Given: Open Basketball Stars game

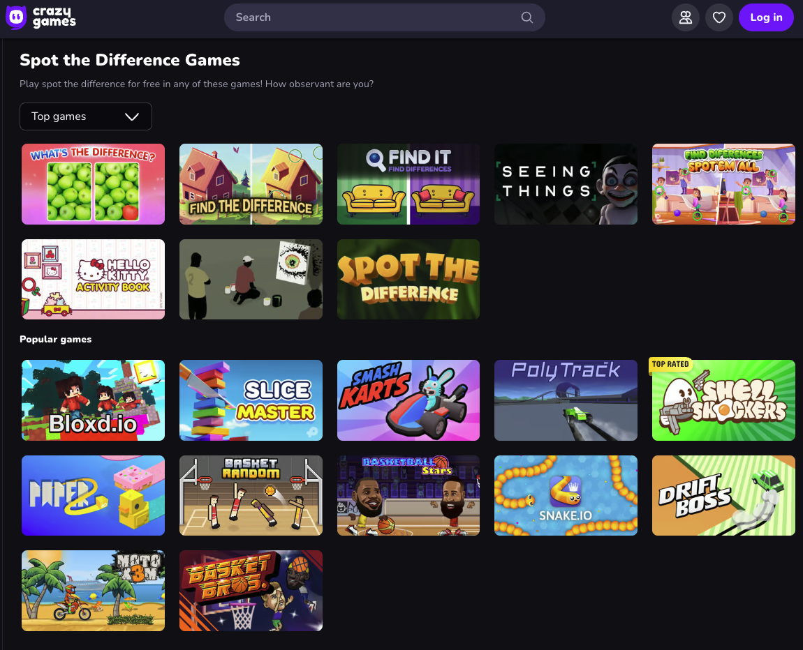Looking at the screenshot, I should click(x=408, y=496).
